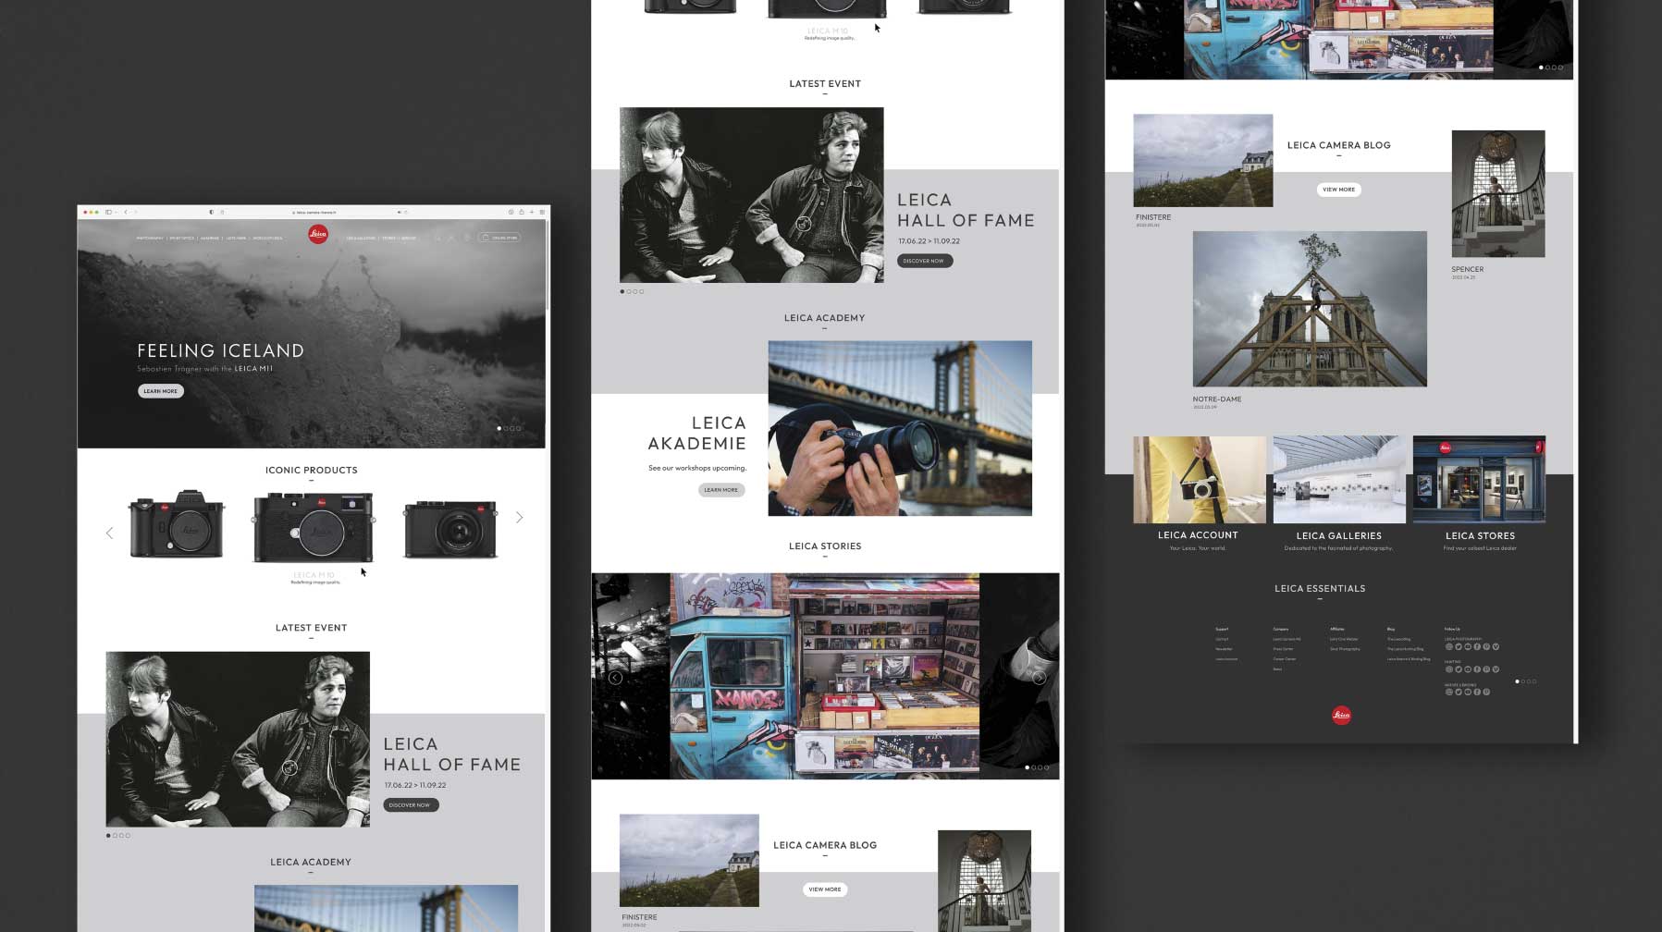
Task: Click Career Center link in footer Company column
Action: (x=1284, y=659)
